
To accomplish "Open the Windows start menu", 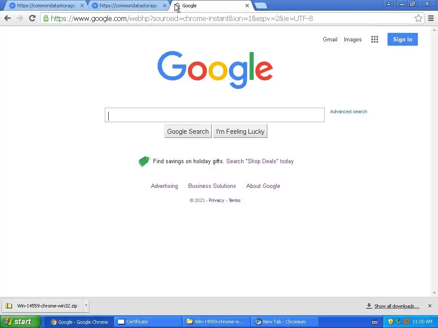I will [x=21, y=322].
